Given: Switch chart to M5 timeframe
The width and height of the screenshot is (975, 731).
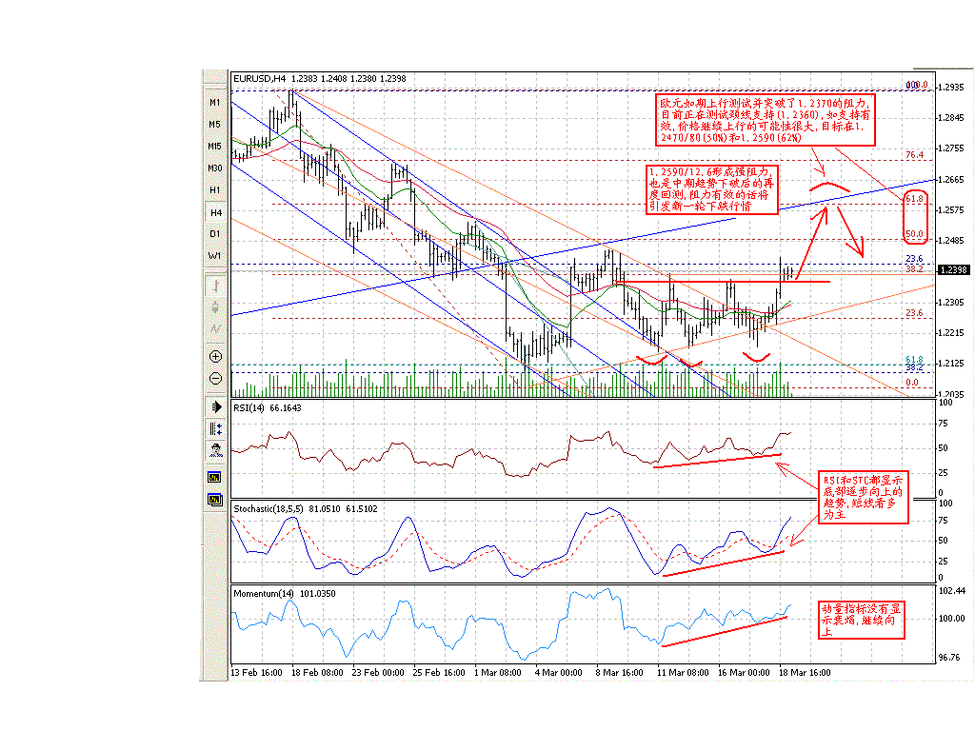Looking at the screenshot, I should (215, 125).
